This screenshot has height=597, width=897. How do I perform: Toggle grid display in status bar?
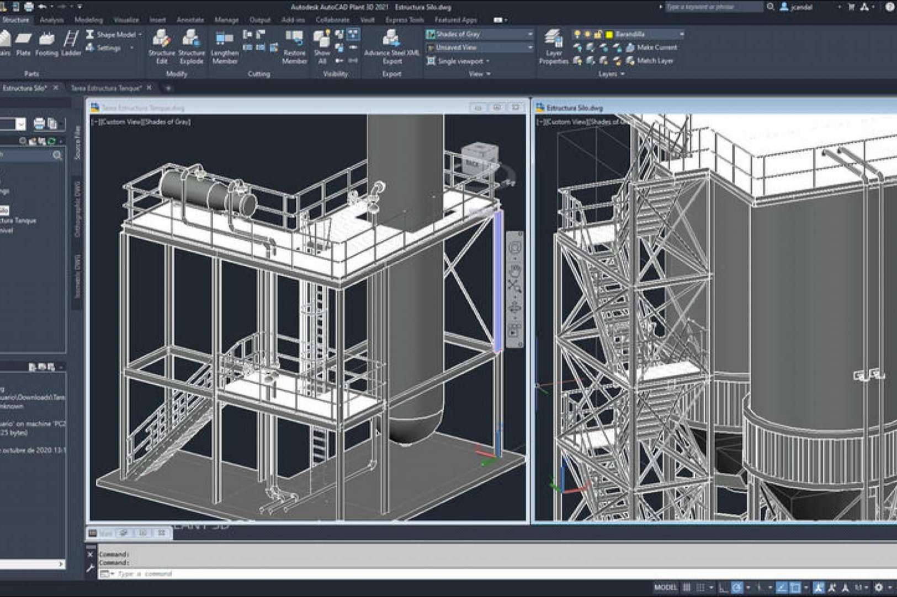pos(687,588)
